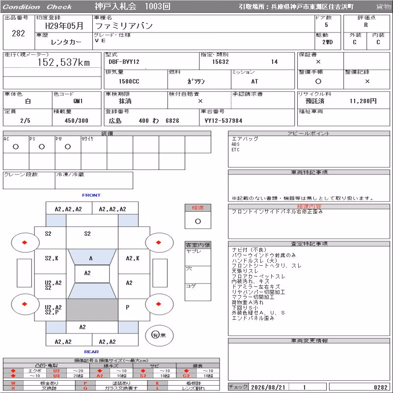Click the PW equipped circle mark
Image resolution: width=393 pixels, height=393 pixels.
[x=68, y=146]
